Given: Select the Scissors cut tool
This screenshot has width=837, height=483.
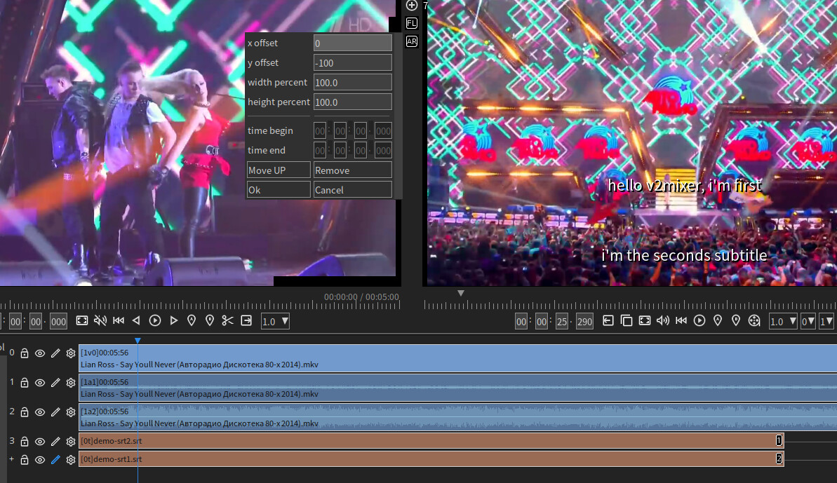Looking at the screenshot, I should (227, 320).
